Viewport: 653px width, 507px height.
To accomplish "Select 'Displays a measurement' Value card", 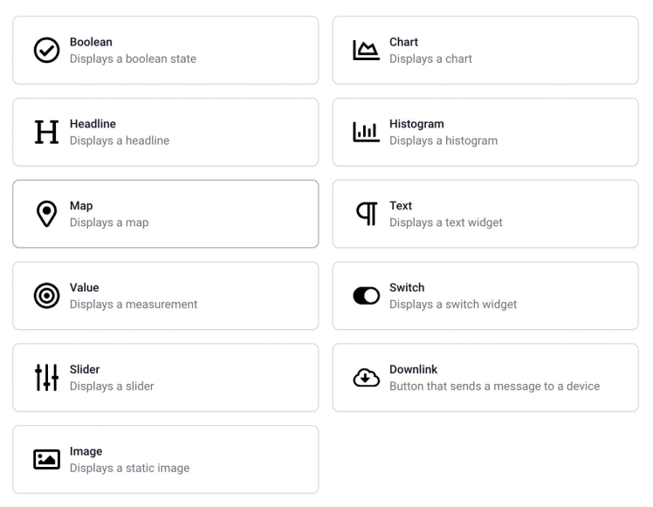I will [x=165, y=296].
